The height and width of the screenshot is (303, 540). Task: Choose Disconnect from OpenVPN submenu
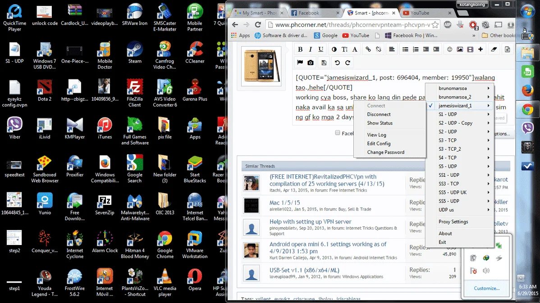(389, 114)
